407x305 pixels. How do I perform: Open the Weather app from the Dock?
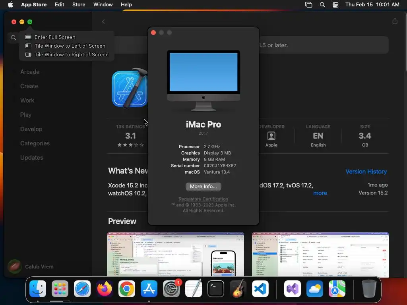[315, 289]
